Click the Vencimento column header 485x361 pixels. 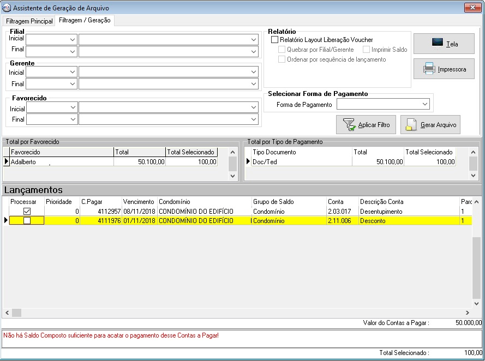point(139,202)
